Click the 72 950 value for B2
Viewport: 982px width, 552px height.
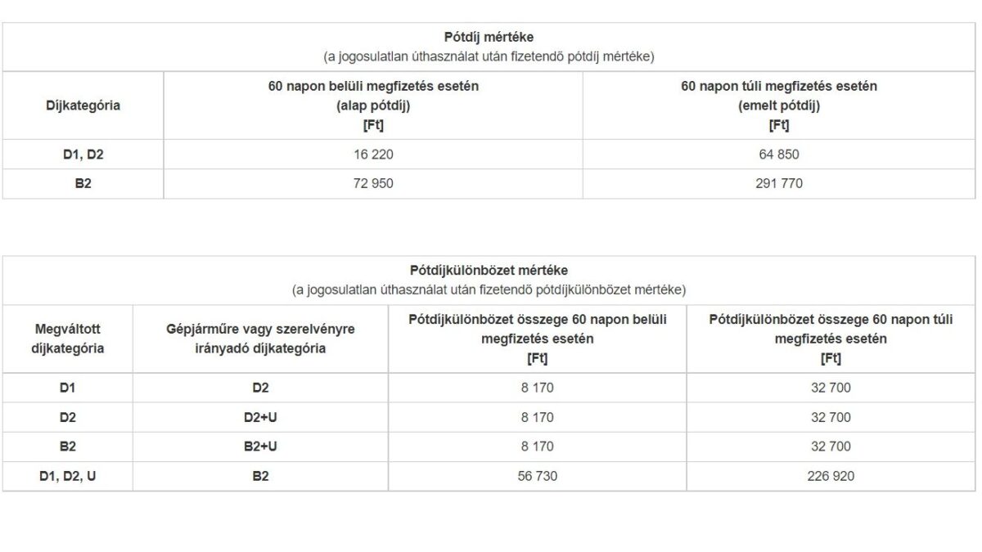(372, 183)
